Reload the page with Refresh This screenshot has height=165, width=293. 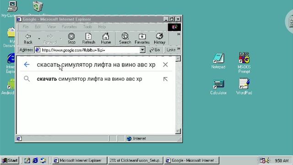[x=88, y=38]
